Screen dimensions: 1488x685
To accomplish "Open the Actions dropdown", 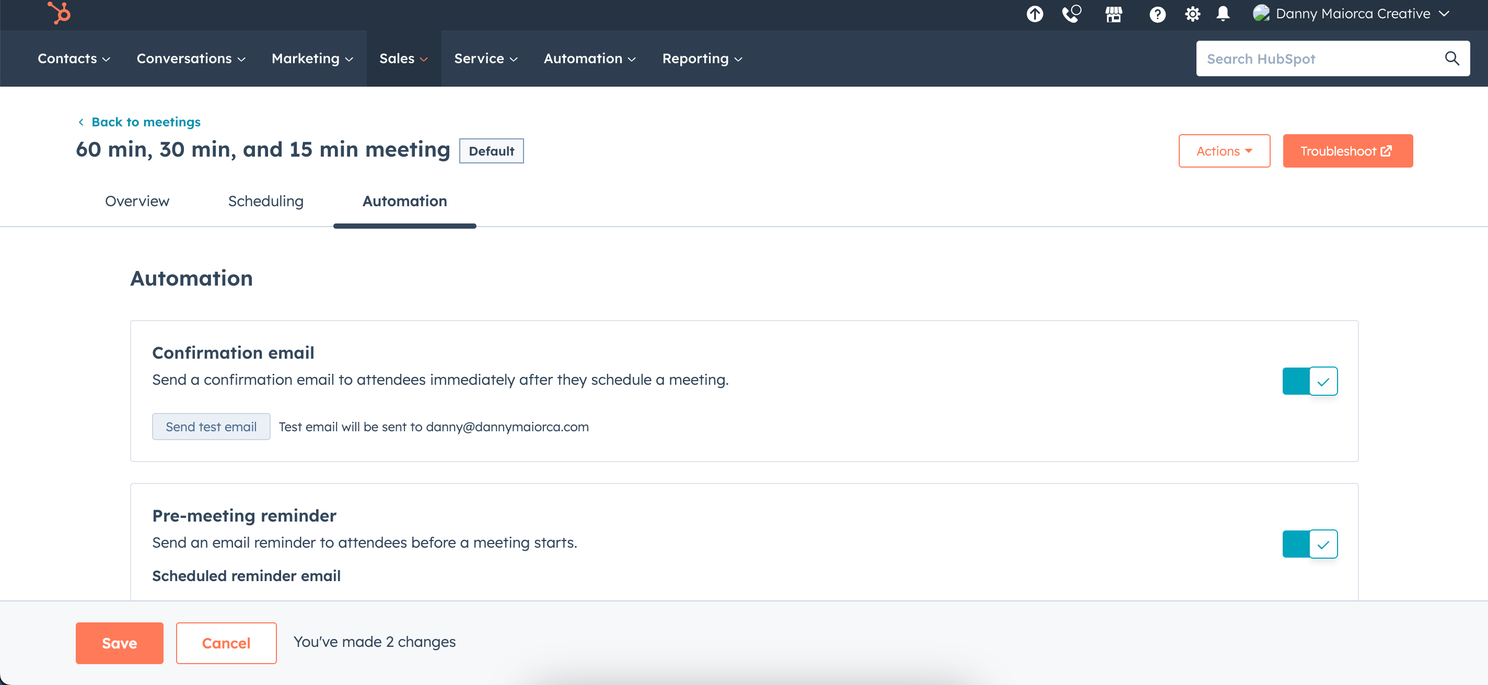I will point(1224,150).
